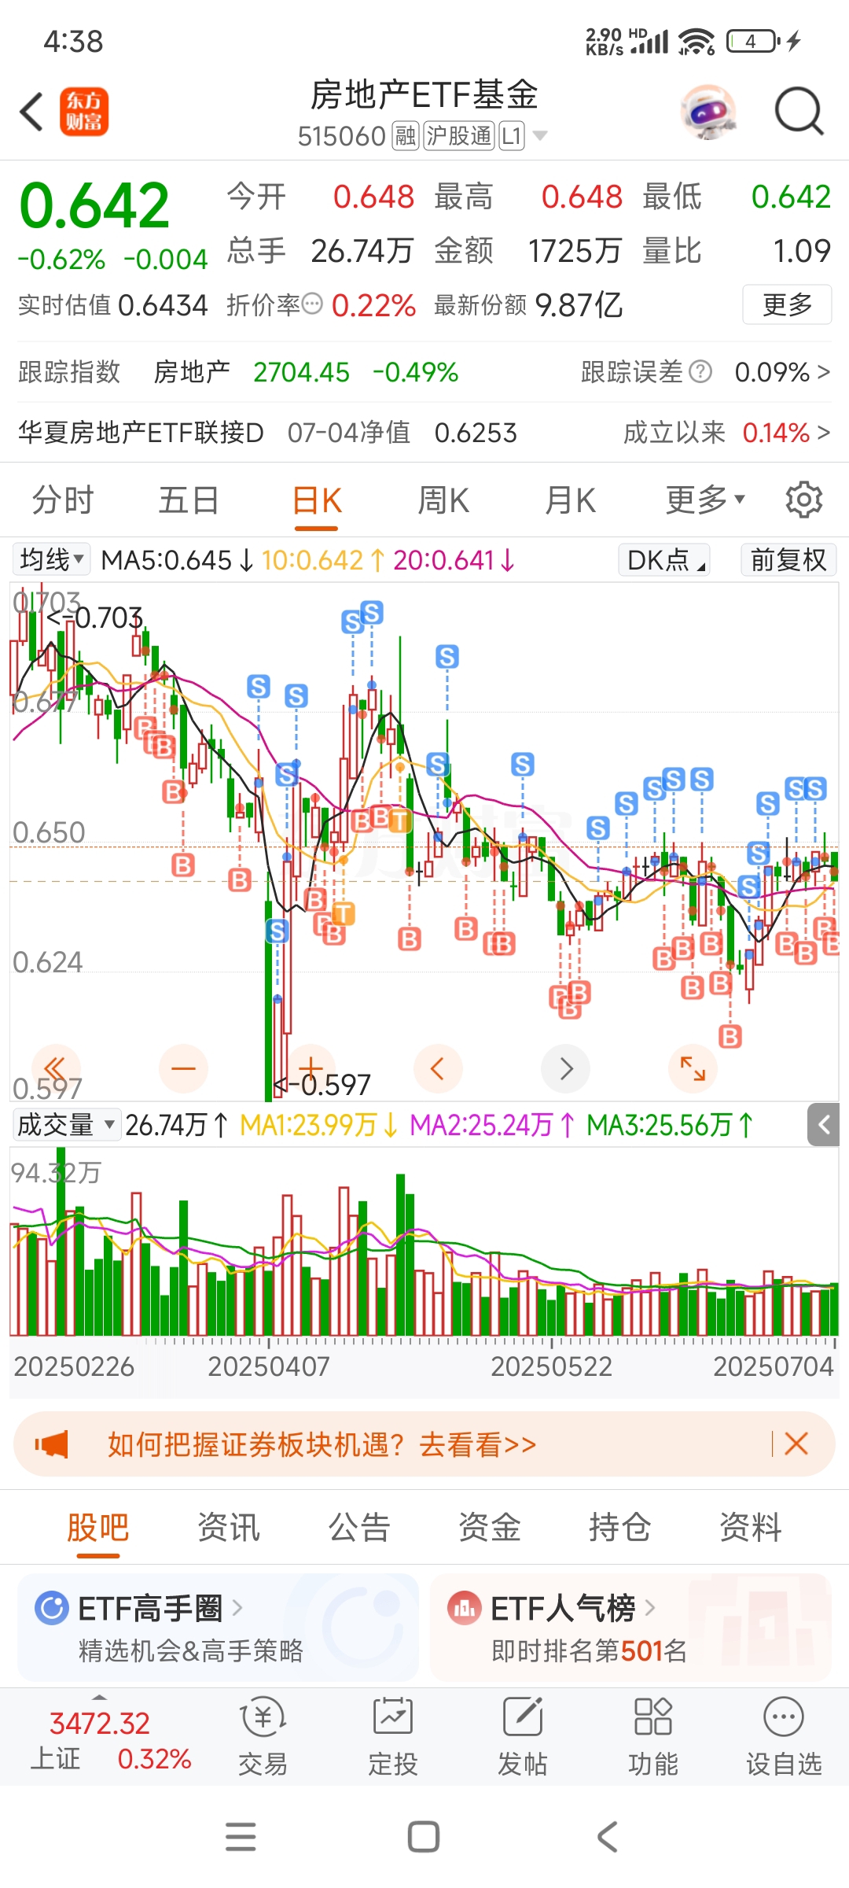Open the 成交量 indicator dropdown
849x1888 pixels.
(x=66, y=1125)
